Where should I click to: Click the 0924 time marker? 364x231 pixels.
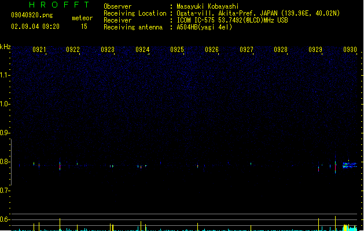pyautogui.click(x=142, y=50)
